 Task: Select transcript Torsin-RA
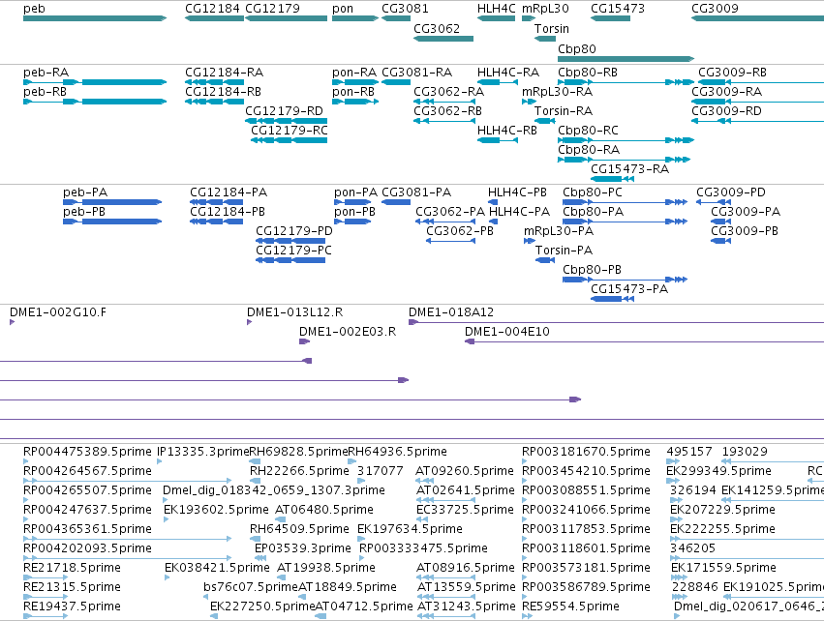pyautogui.click(x=564, y=111)
